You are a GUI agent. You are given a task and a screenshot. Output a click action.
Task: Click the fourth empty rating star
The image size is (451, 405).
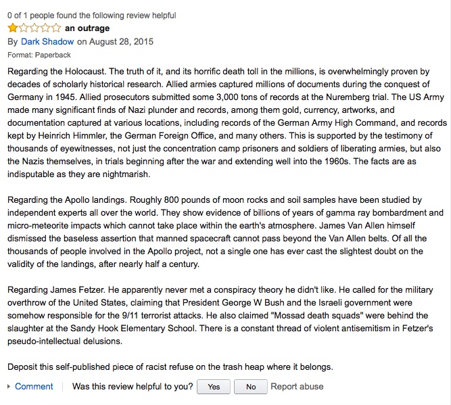(x=45, y=28)
